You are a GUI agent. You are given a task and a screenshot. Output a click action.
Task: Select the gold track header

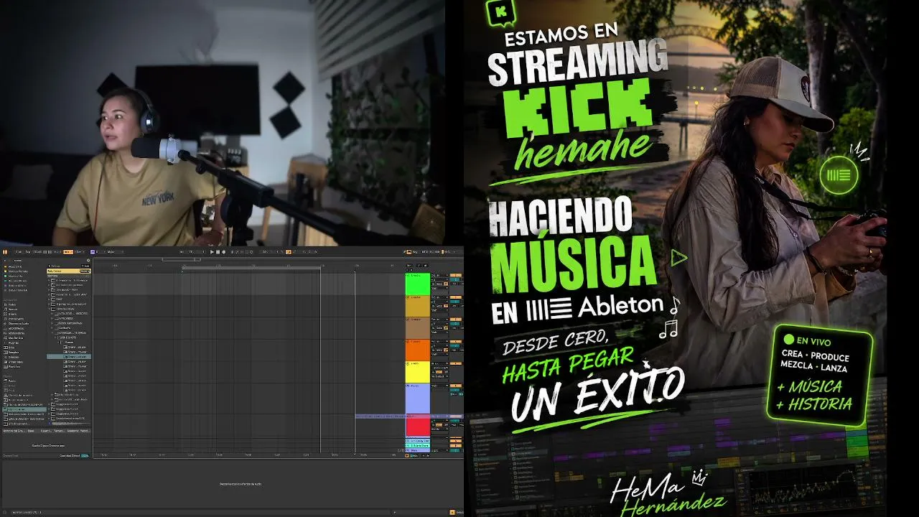418,306
